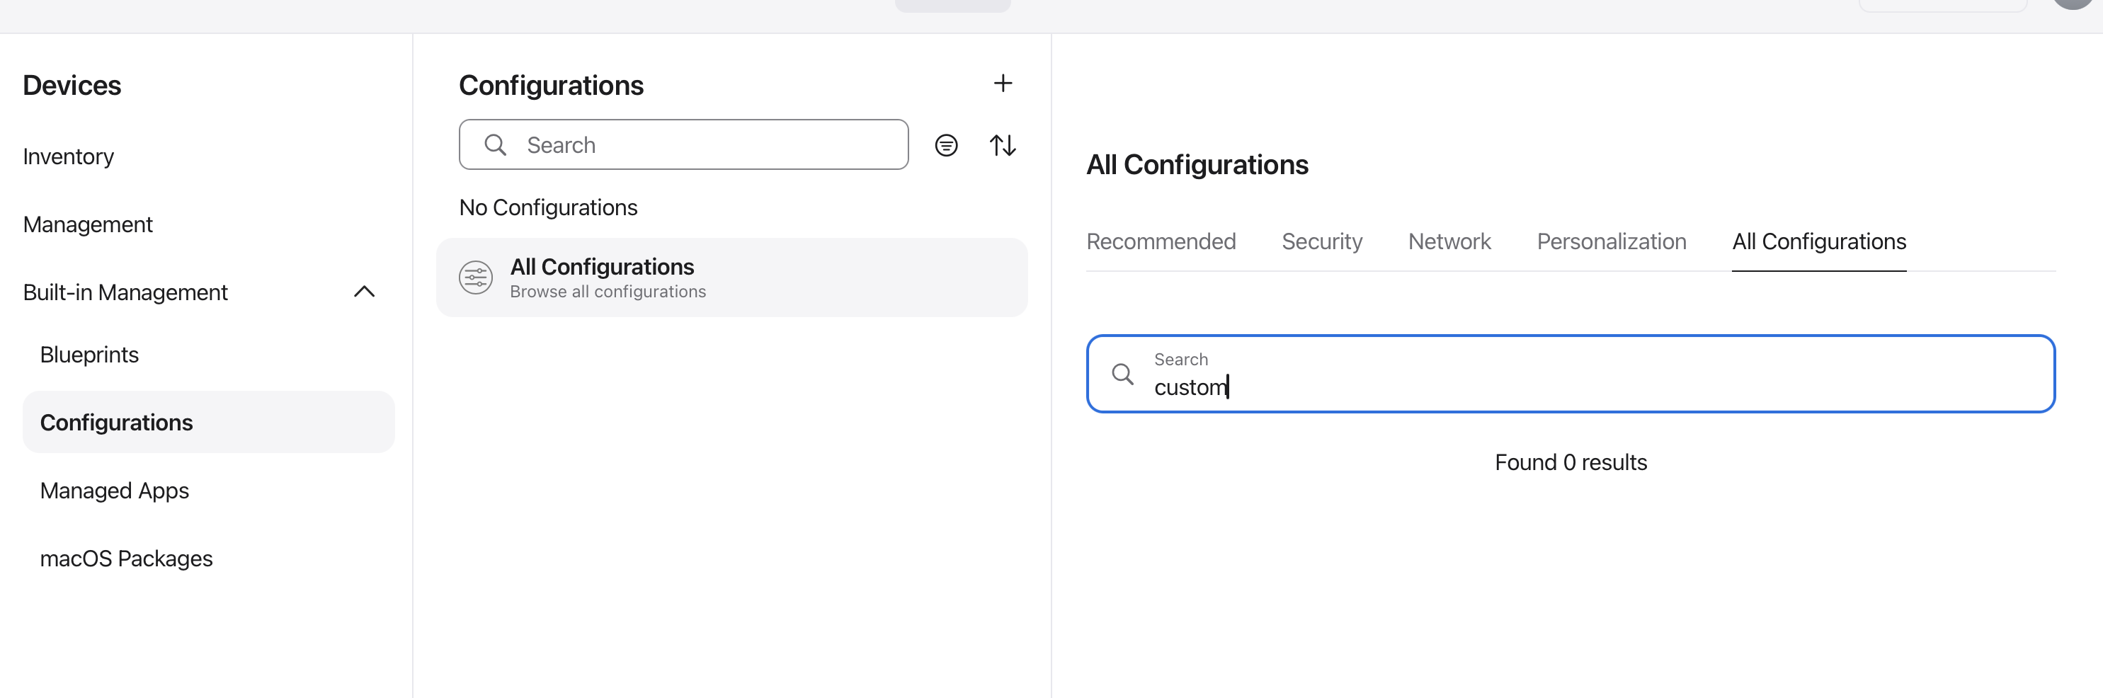Image resolution: width=2103 pixels, height=698 pixels.
Task: Click the sliders icon on All Configurations row
Action: 476,278
